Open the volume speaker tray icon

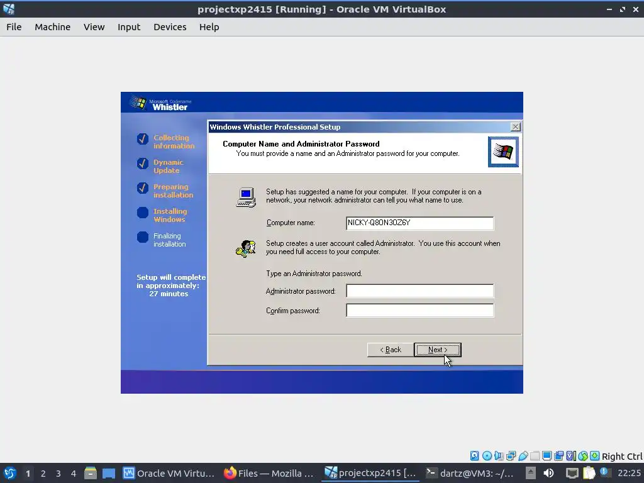pyautogui.click(x=548, y=473)
